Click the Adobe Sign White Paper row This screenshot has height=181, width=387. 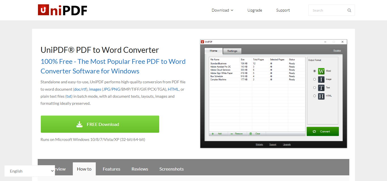point(257,73)
